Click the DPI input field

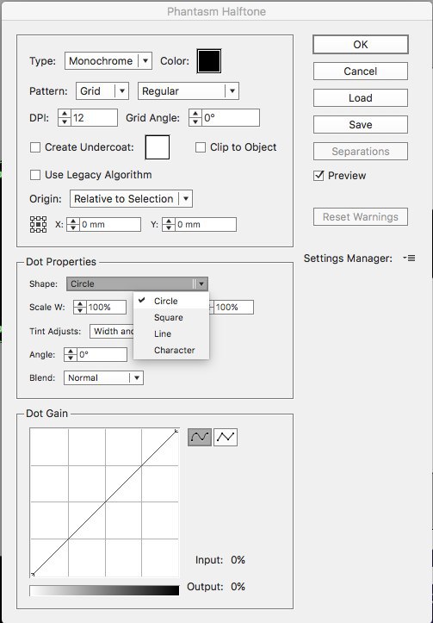click(x=94, y=117)
